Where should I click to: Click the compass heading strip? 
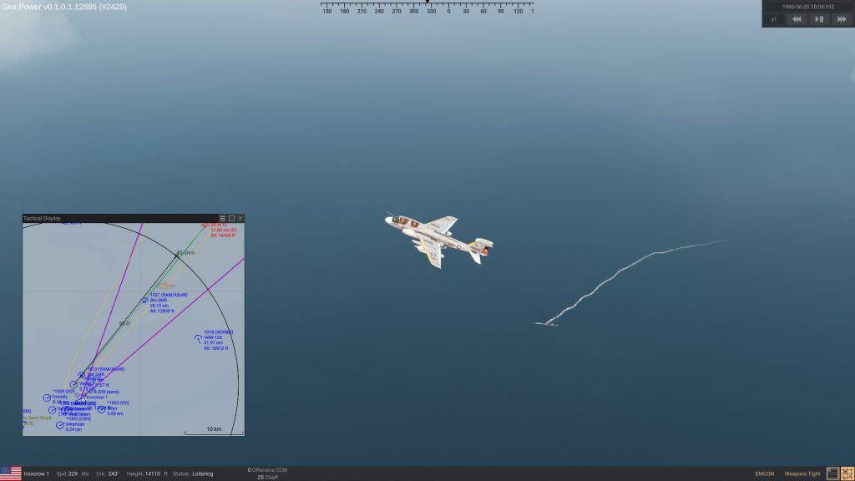pos(427,10)
